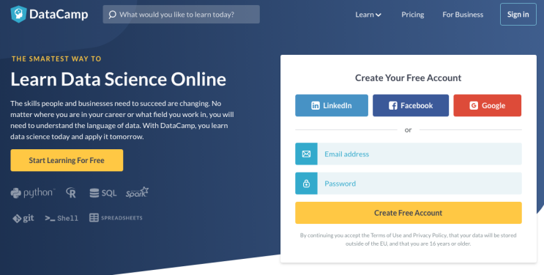544x275 pixels.
Task: Click the search magnifier icon
Action: coord(112,15)
